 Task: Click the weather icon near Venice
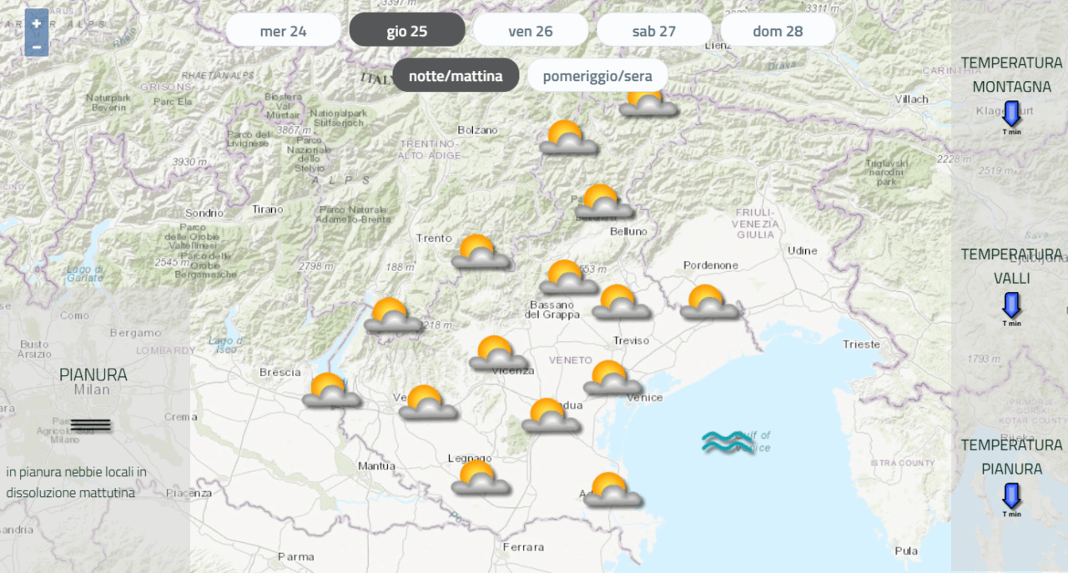[612, 378]
